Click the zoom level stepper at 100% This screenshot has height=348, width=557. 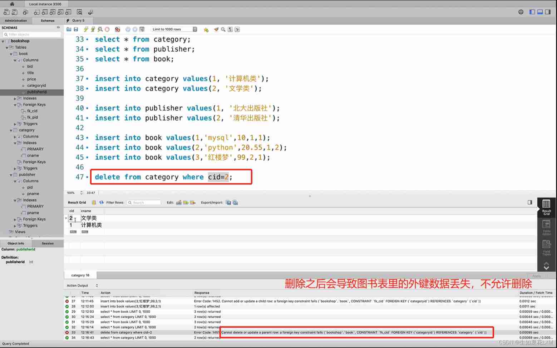point(82,193)
